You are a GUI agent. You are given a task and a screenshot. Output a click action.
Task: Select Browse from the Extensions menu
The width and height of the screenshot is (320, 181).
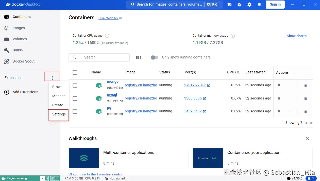click(59, 87)
